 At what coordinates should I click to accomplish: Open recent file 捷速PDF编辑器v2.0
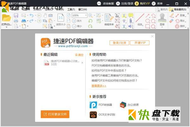[x=62, y=63]
